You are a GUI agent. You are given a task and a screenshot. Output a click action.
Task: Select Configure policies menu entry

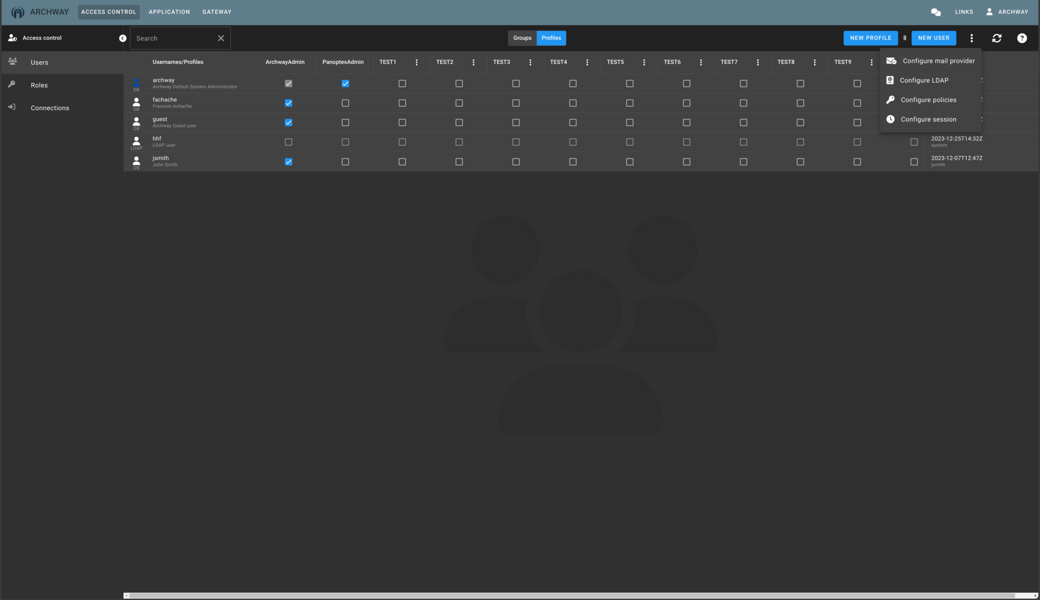[x=931, y=100]
